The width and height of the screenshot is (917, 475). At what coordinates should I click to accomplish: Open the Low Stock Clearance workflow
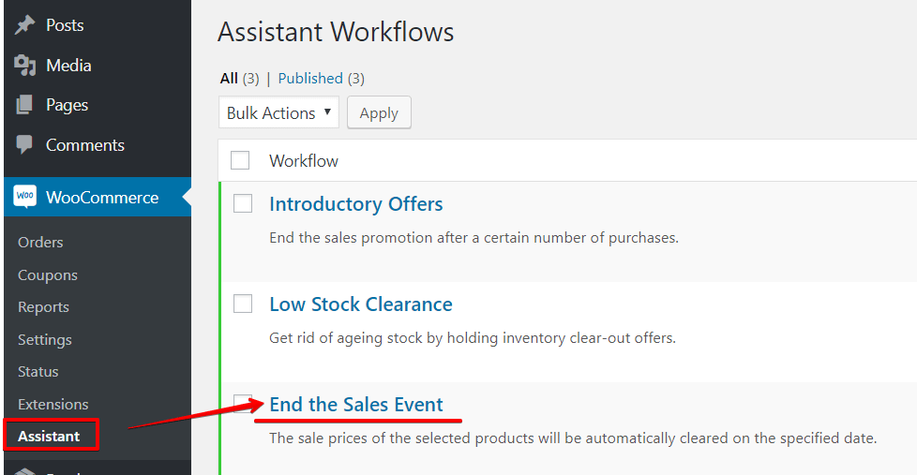click(x=361, y=304)
